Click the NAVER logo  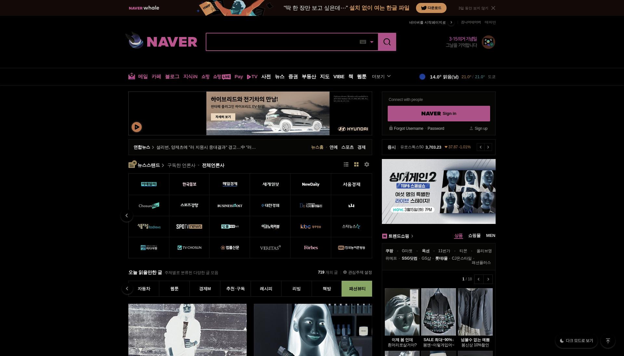pos(172,42)
